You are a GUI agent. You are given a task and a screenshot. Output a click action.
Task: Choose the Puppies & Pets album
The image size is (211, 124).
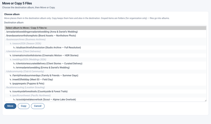pos(105,84)
